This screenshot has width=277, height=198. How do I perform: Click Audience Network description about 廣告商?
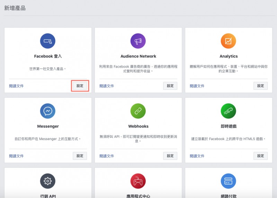point(138,69)
